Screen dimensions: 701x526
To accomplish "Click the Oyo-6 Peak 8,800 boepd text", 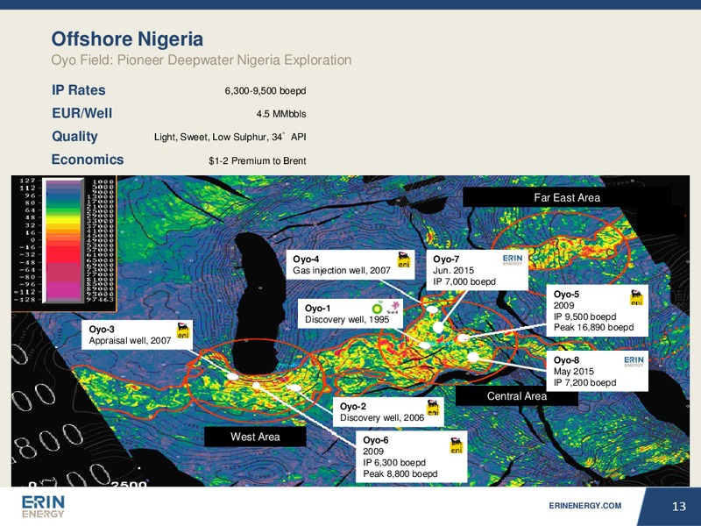I will coord(400,473).
